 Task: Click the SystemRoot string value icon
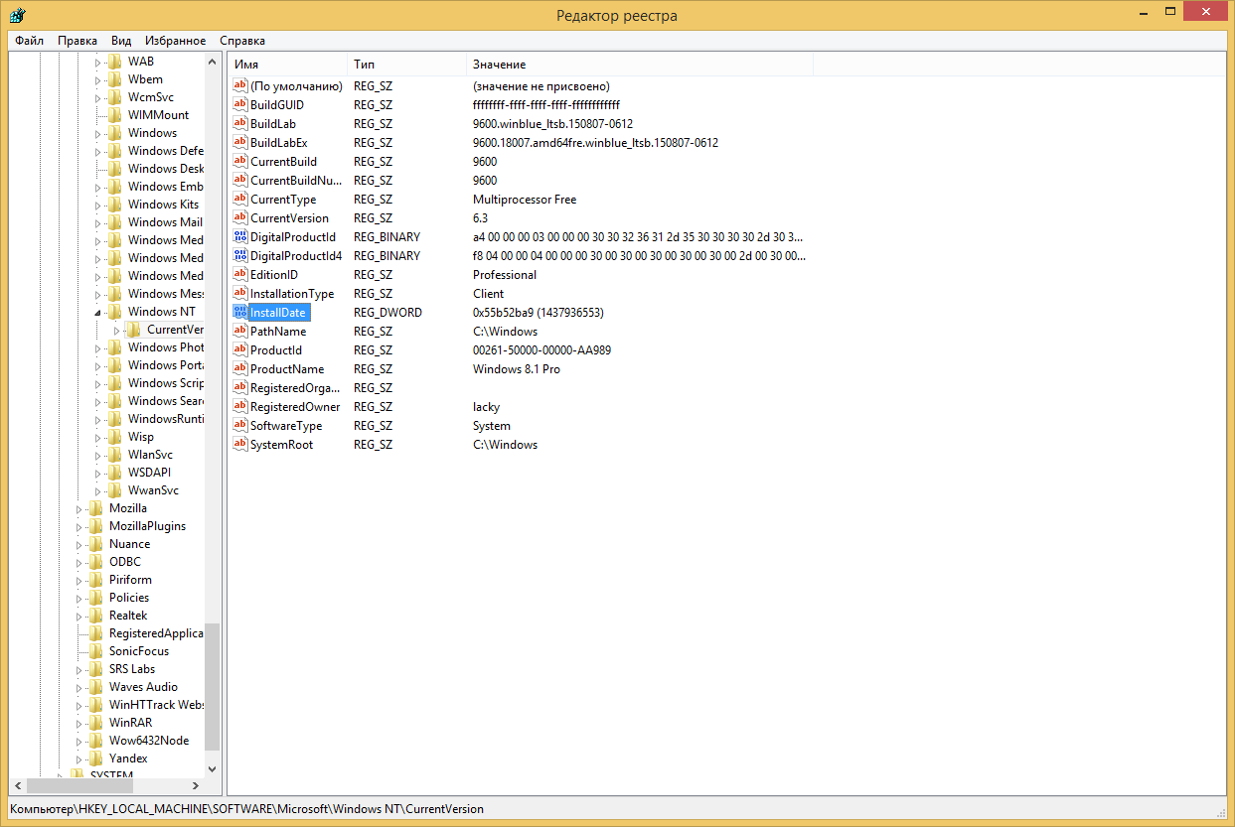[239, 444]
